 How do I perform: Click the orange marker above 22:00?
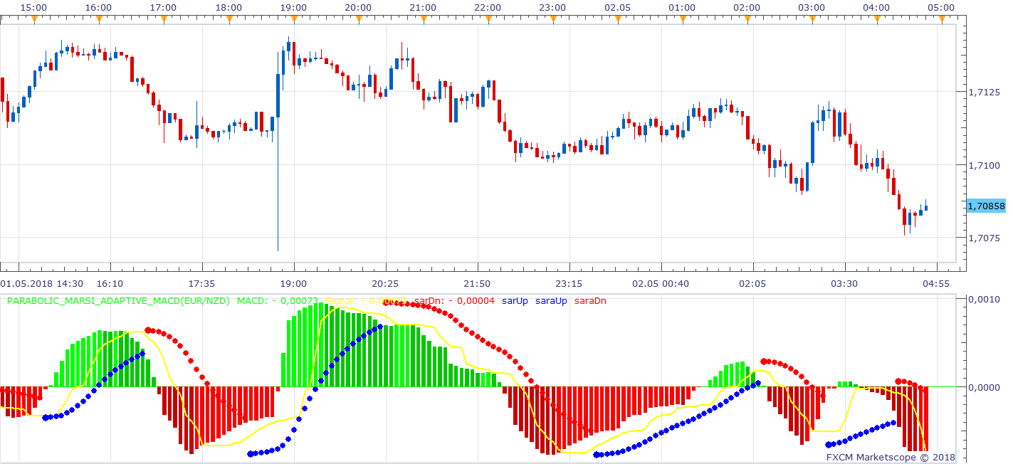[488, 19]
